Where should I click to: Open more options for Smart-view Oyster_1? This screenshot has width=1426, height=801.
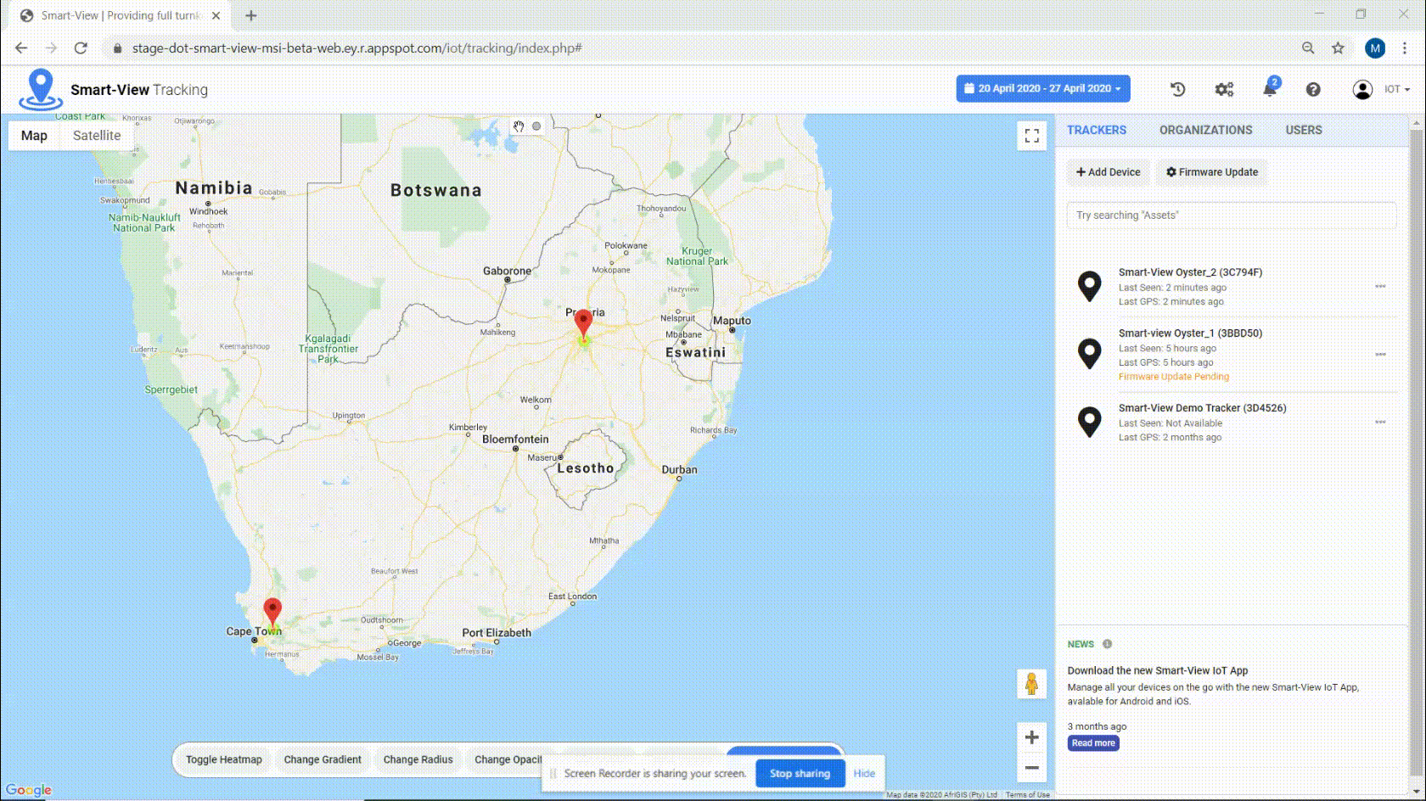click(x=1380, y=355)
